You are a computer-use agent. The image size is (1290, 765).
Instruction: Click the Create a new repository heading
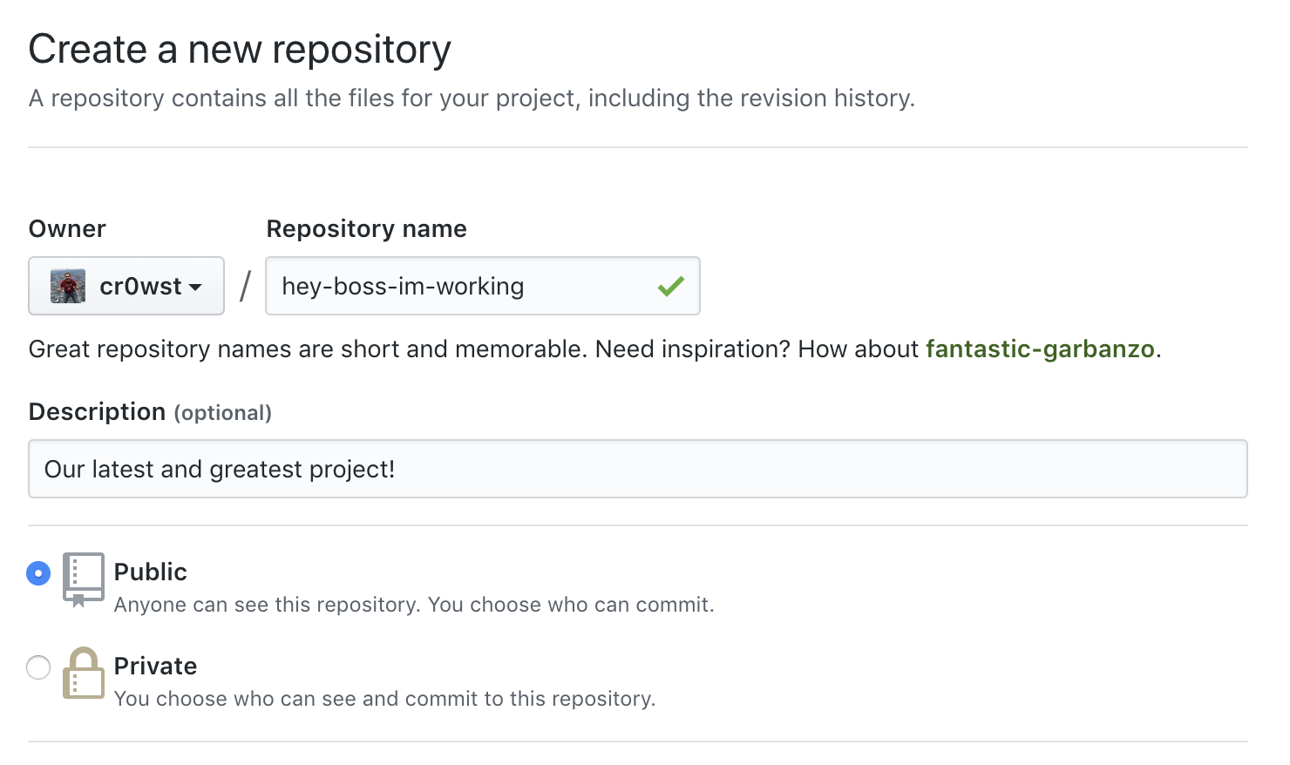240,50
